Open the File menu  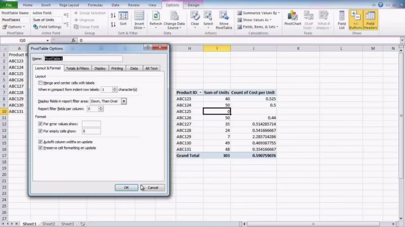tap(9, 5)
